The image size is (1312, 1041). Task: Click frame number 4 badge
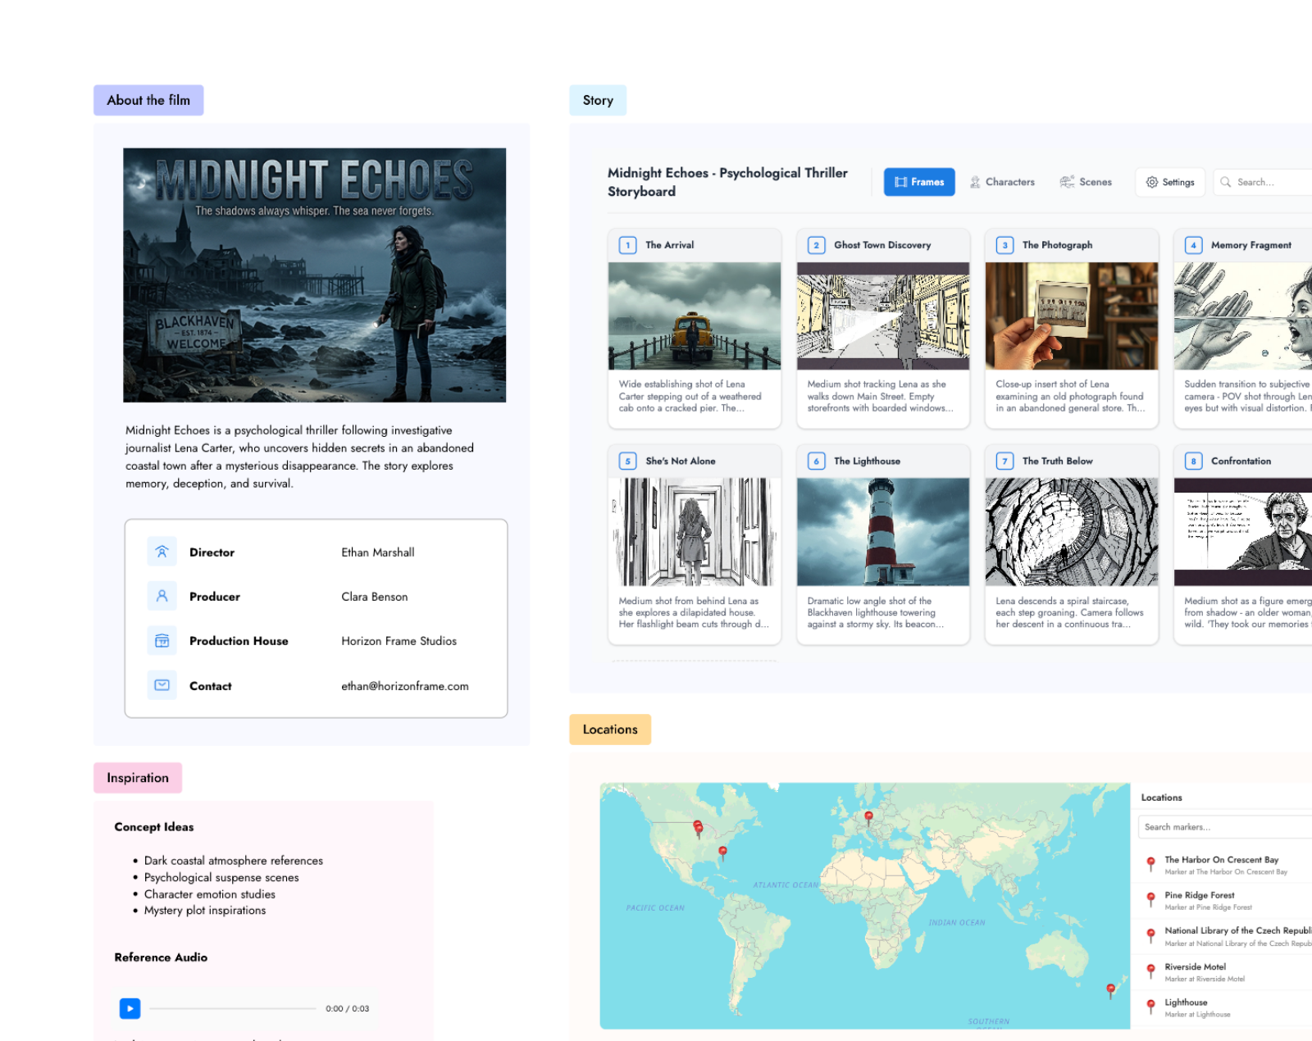pyautogui.click(x=1194, y=245)
